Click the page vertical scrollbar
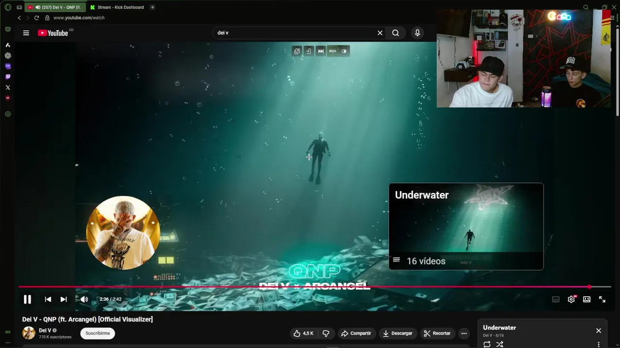The image size is (620, 348). 617,72
